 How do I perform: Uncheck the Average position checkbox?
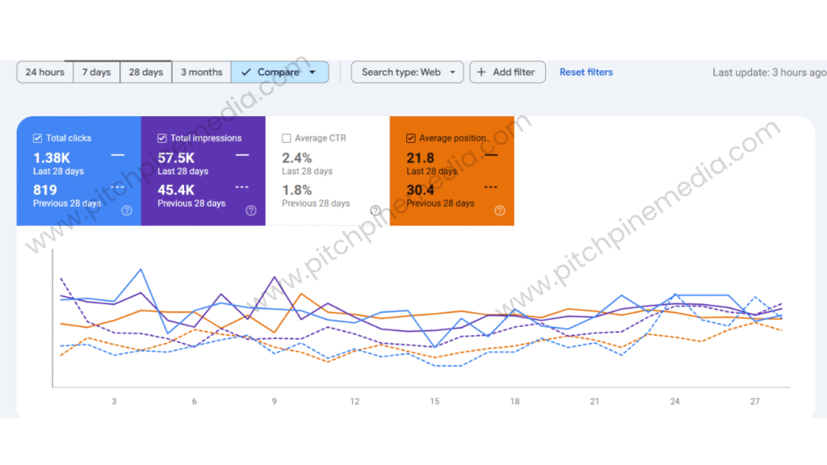[x=411, y=138]
